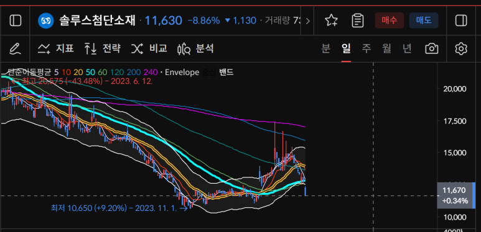
Task: Click the Envelope indicator label
Action: (x=182, y=73)
